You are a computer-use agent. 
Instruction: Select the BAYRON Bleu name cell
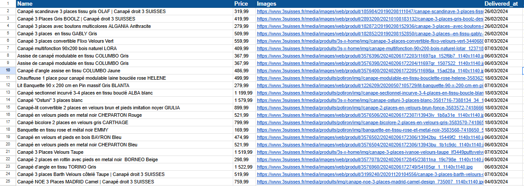124,137
